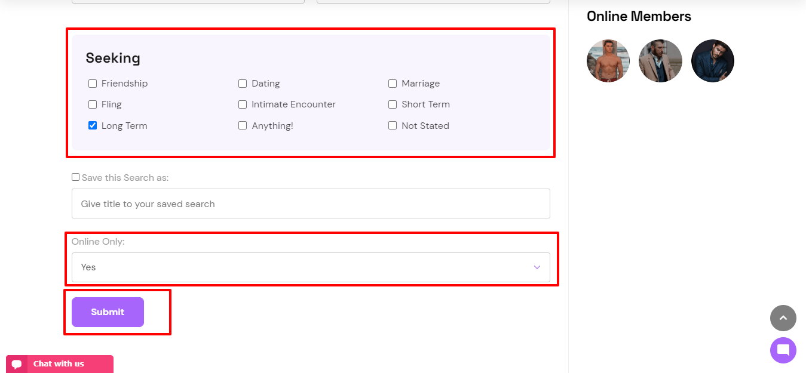The height and width of the screenshot is (373, 806).
Task: Click the Online Only dropdown chevron
Action: [537, 267]
